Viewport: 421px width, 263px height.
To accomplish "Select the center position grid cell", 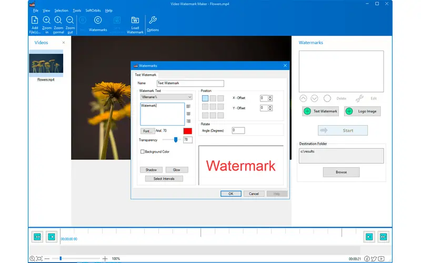I will click(x=213, y=107).
